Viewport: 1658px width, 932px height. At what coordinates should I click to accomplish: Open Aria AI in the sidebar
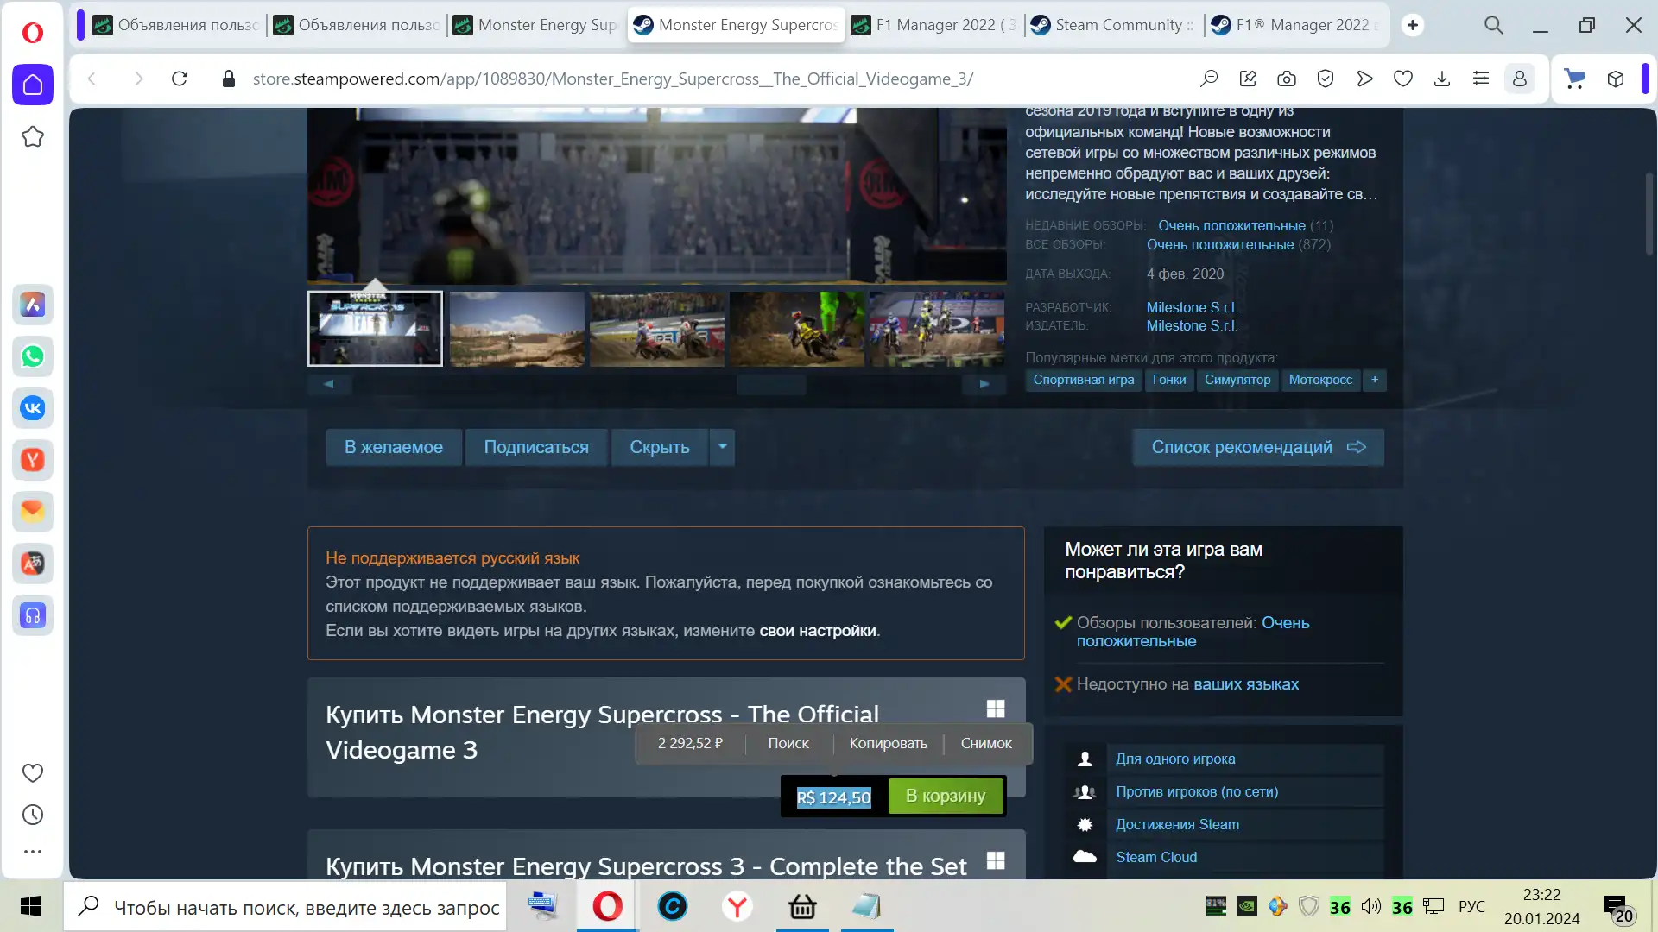pos(33,305)
